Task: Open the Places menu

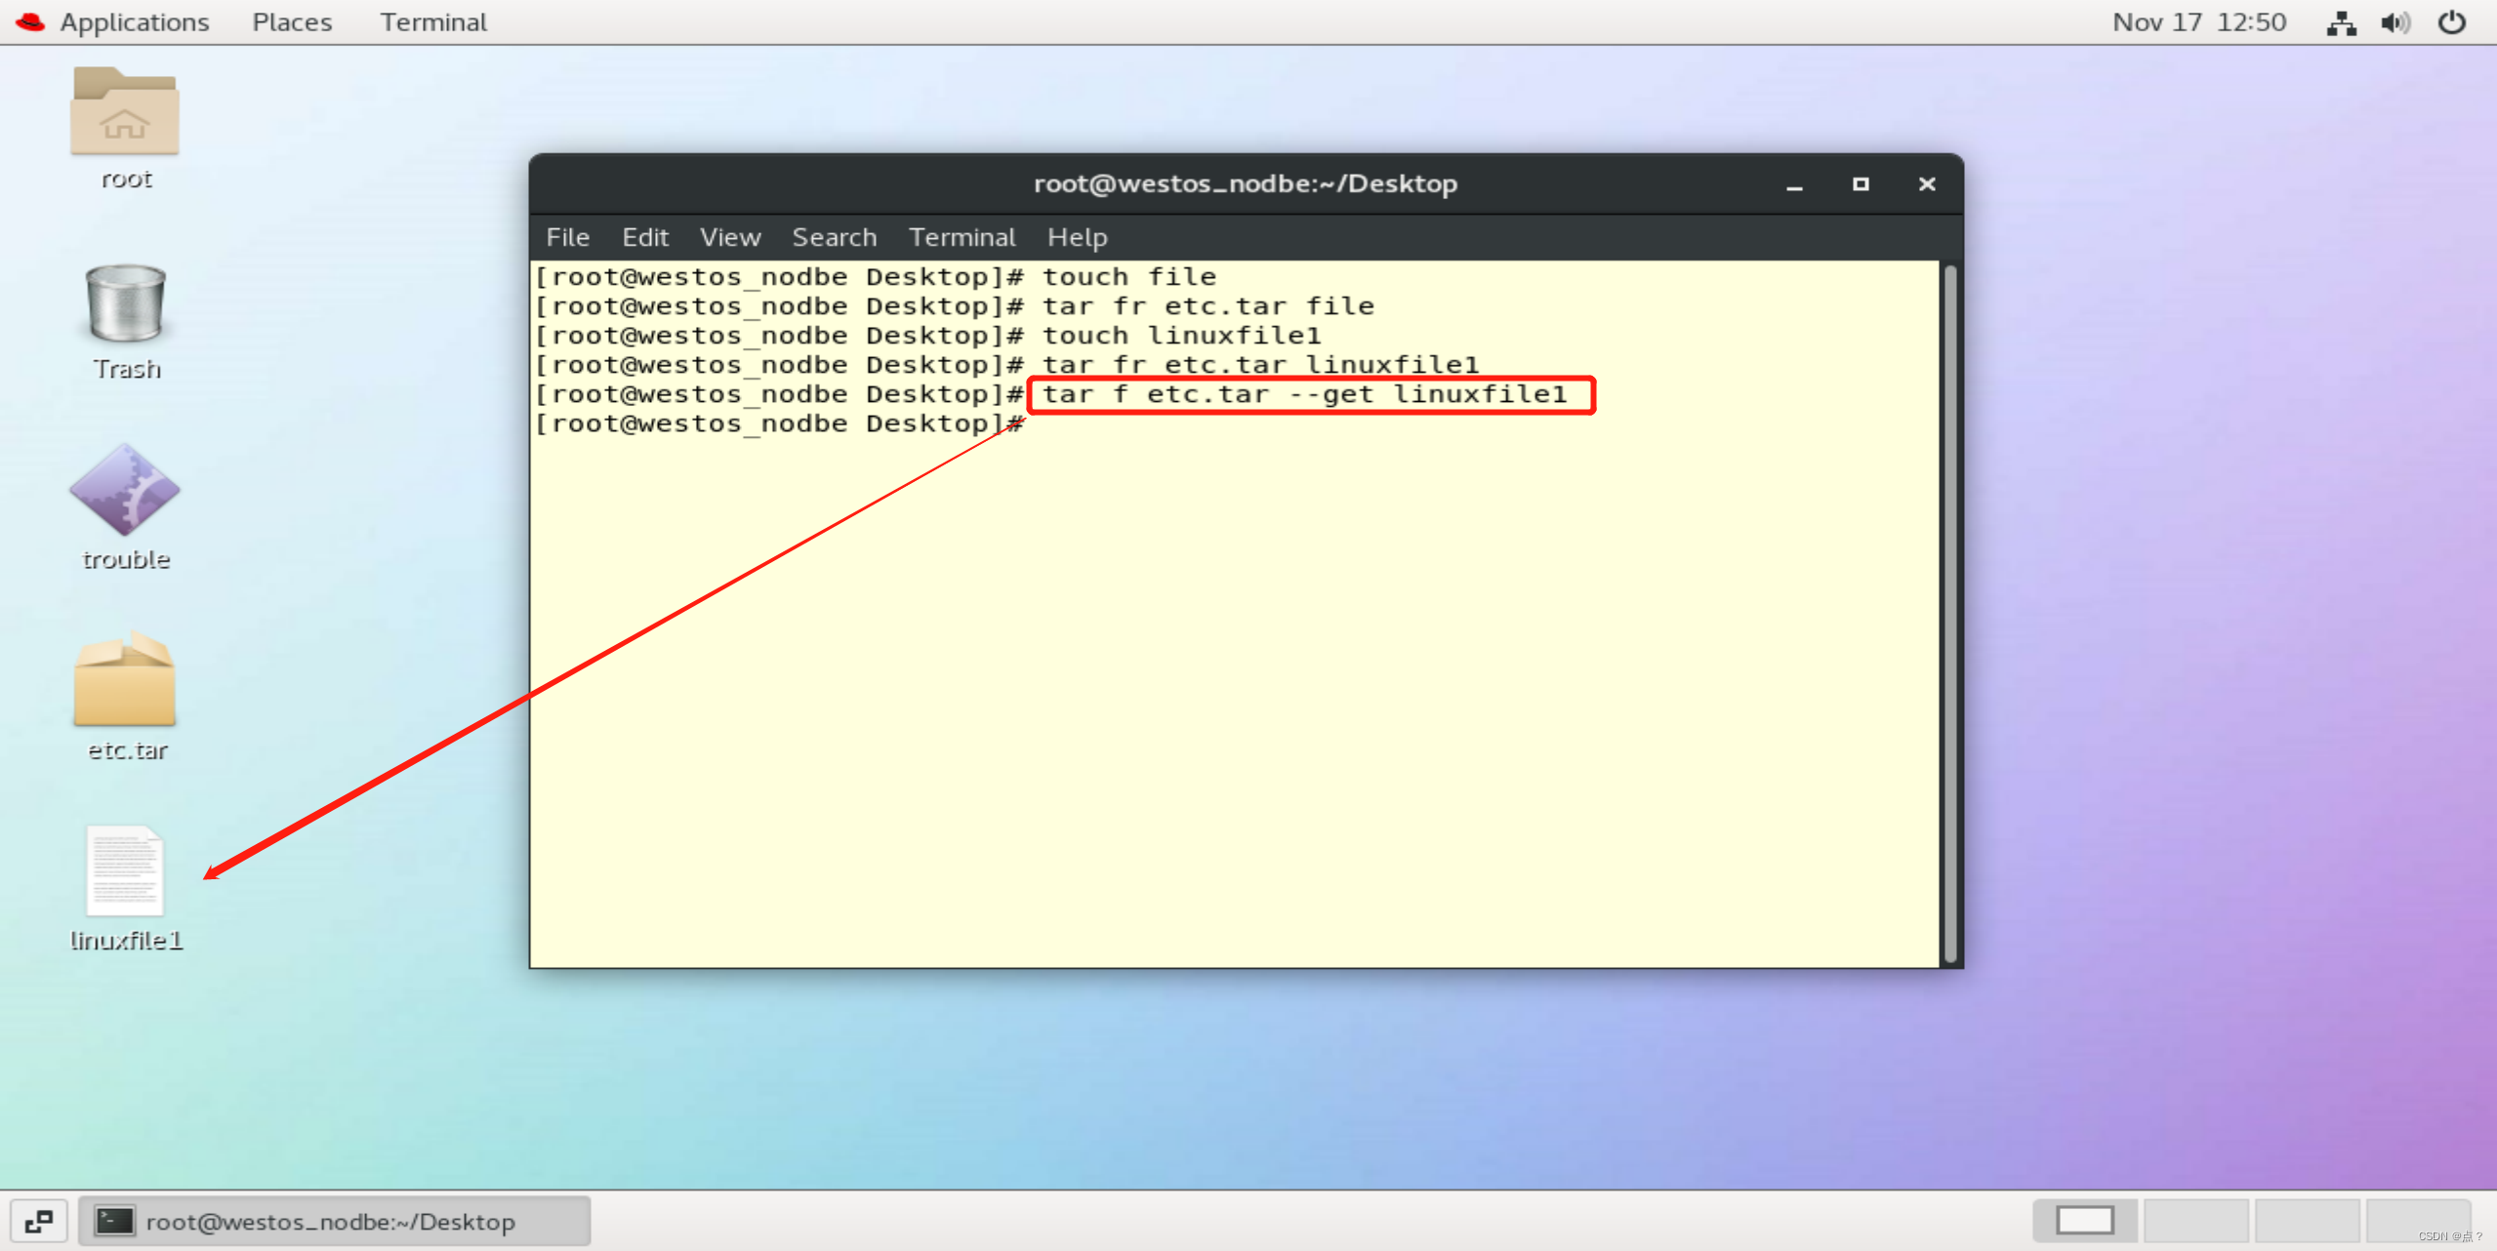Action: tap(291, 21)
